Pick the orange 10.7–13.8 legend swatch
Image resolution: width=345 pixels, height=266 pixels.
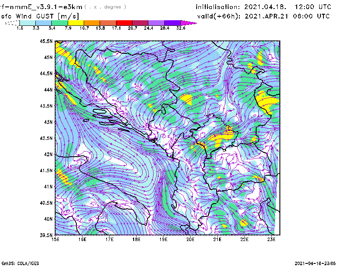[92, 23]
